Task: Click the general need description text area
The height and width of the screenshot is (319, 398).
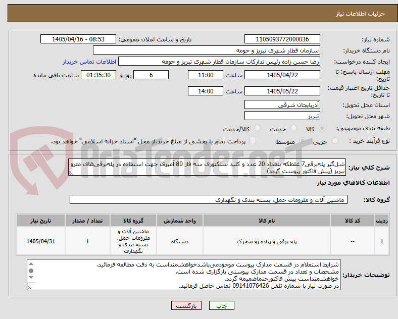Action: click(x=207, y=168)
